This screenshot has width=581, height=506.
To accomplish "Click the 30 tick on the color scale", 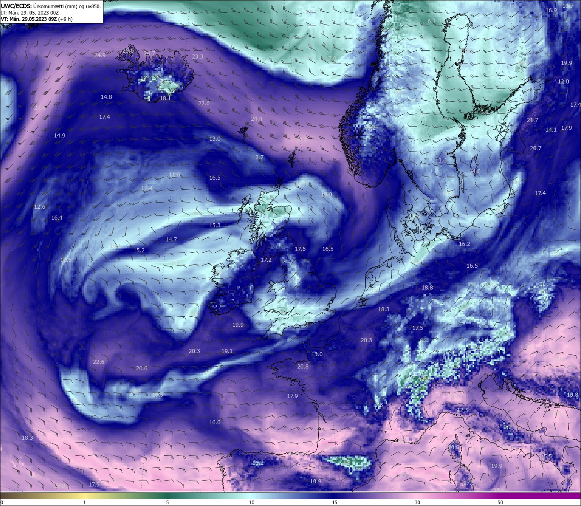I will (417, 502).
